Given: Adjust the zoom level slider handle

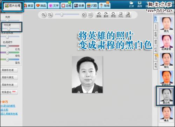Looking at the screenshot, I should coord(62,15).
